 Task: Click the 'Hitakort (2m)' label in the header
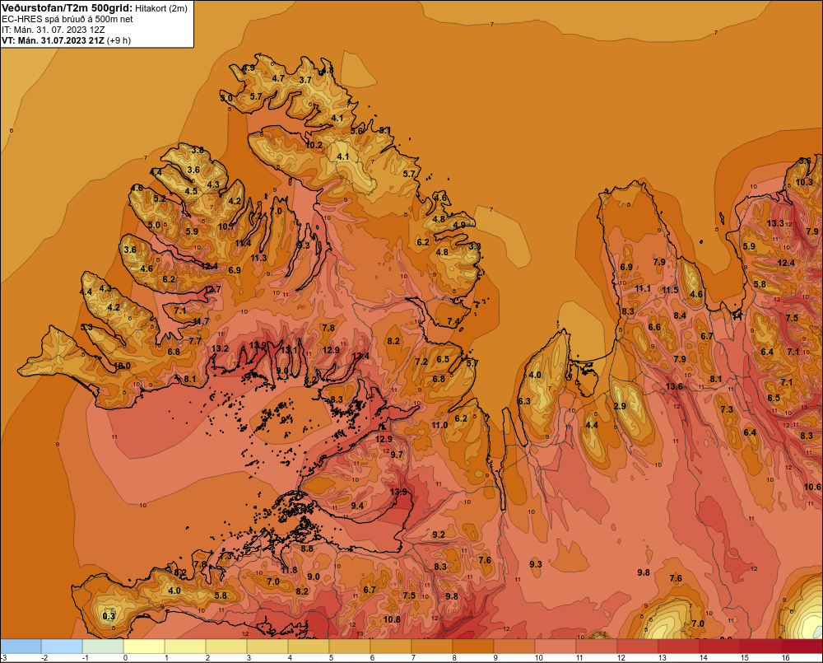(161, 8)
